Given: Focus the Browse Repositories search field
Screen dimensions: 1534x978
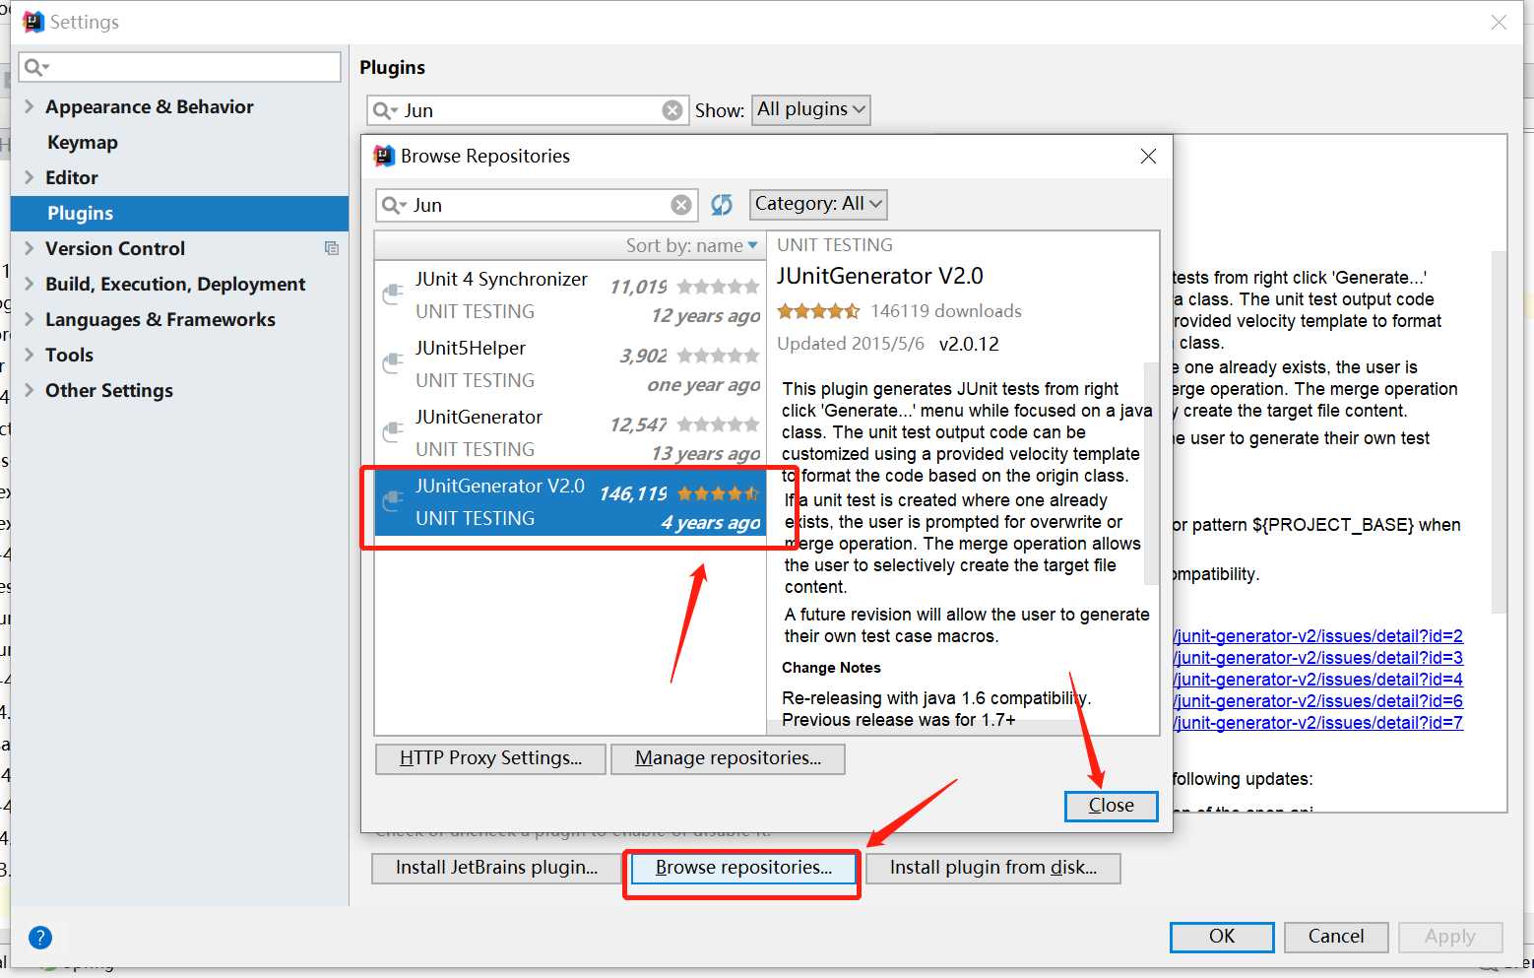Looking at the screenshot, I should pos(537,205).
